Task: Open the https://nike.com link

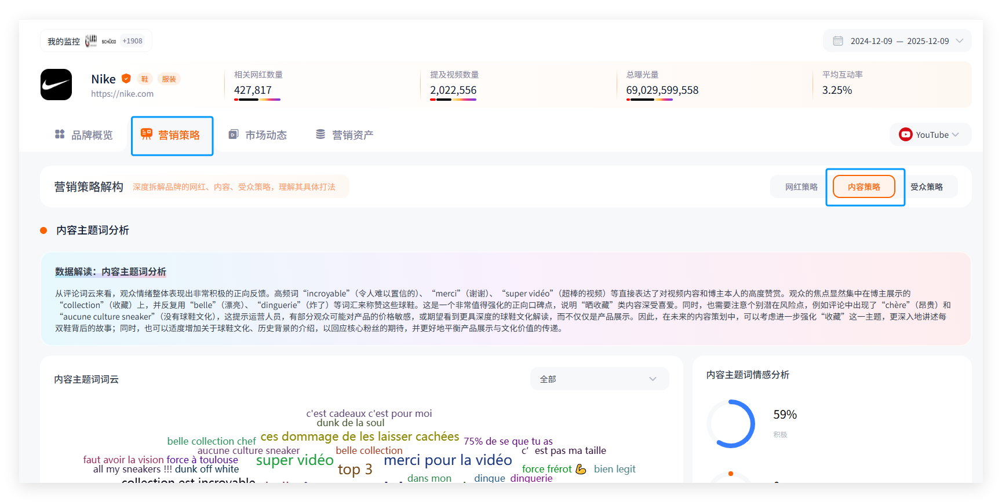Action: (122, 94)
